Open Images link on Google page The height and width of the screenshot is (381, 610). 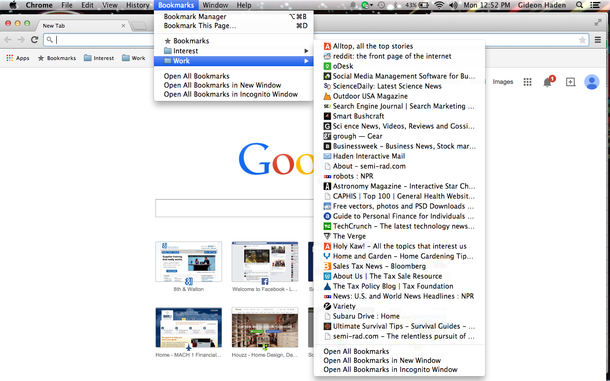pos(503,82)
